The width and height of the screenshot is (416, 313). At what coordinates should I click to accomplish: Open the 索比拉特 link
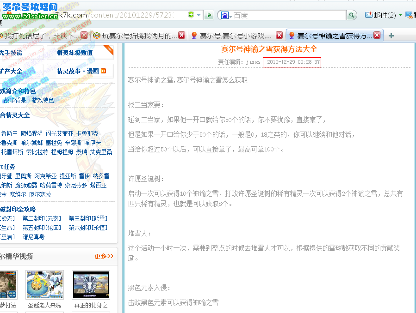pos(37,152)
